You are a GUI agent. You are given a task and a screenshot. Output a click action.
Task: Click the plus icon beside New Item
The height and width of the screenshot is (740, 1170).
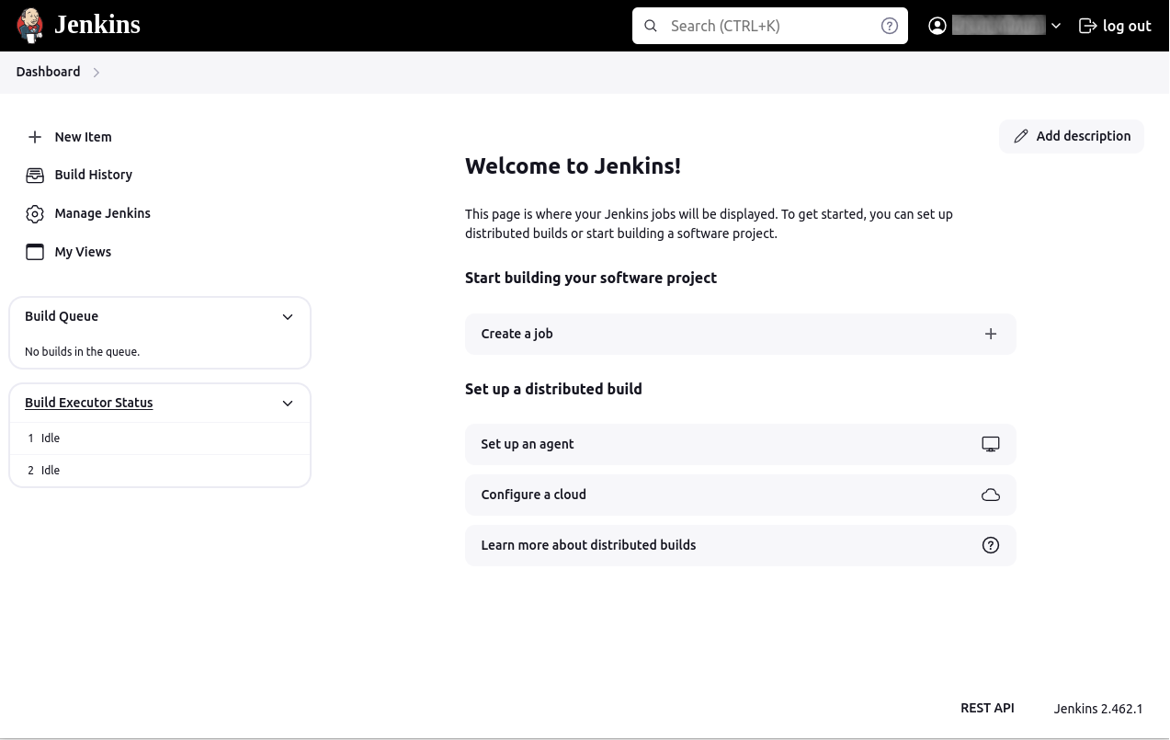click(x=35, y=137)
